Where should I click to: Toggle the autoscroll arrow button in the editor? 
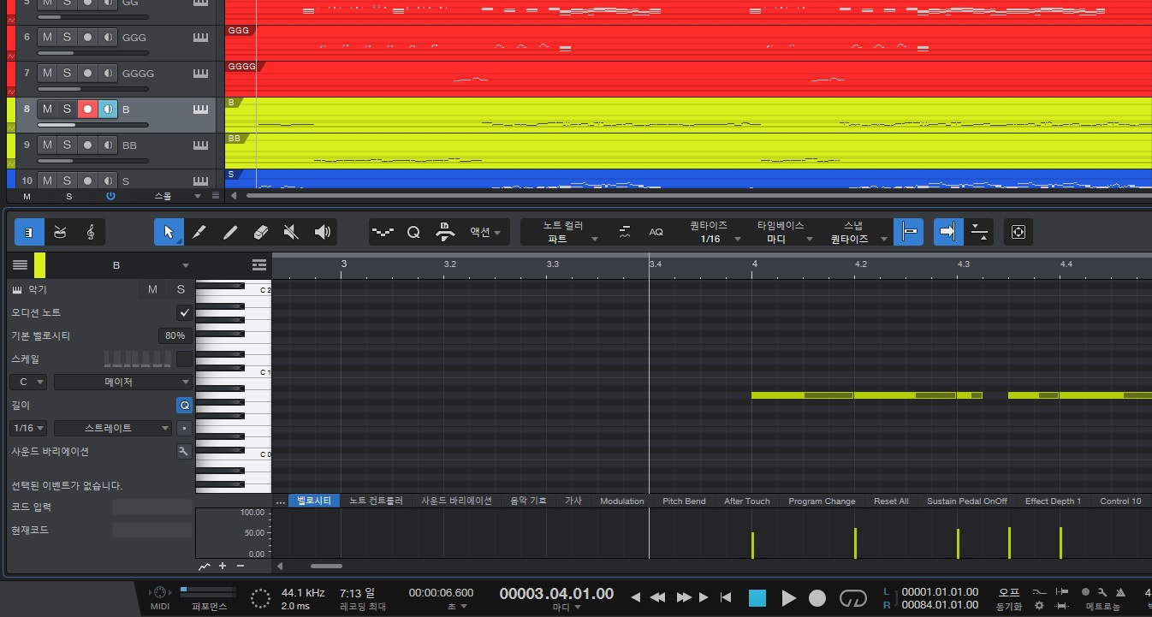947,232
